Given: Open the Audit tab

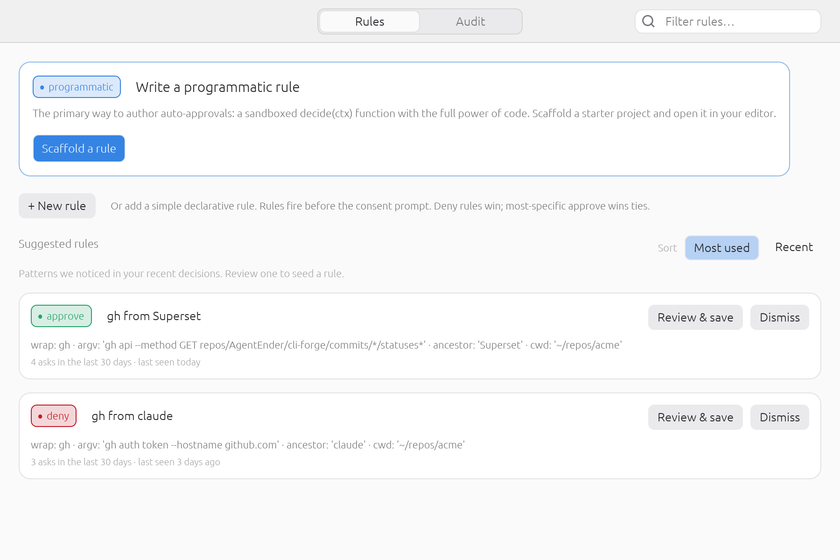Looking at the screenshot, I should [x=470, y=21].
